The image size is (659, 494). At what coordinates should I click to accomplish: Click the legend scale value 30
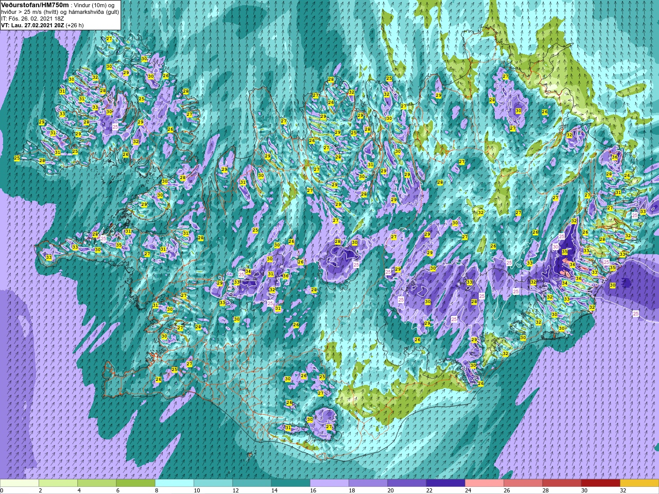click(584, 490)
